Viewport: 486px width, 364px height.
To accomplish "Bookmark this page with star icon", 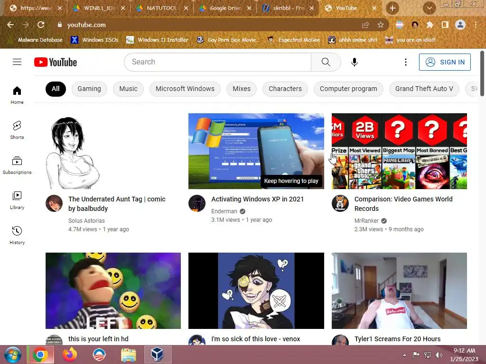I will (x=381, y=25).
